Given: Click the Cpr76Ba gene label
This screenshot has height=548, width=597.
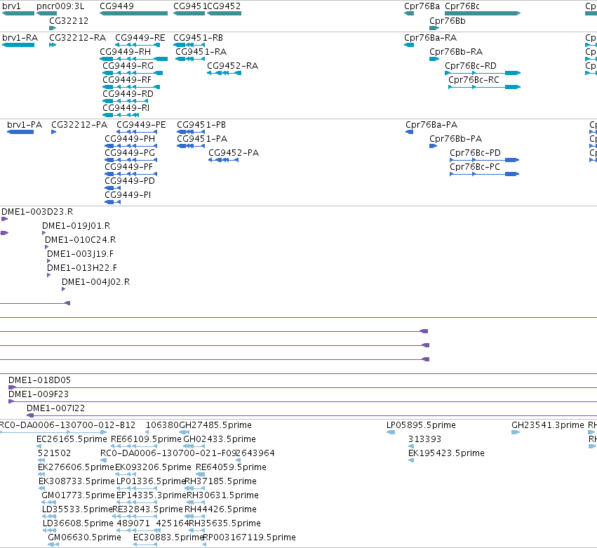Looking at the screenshot, I should point(422,6).
